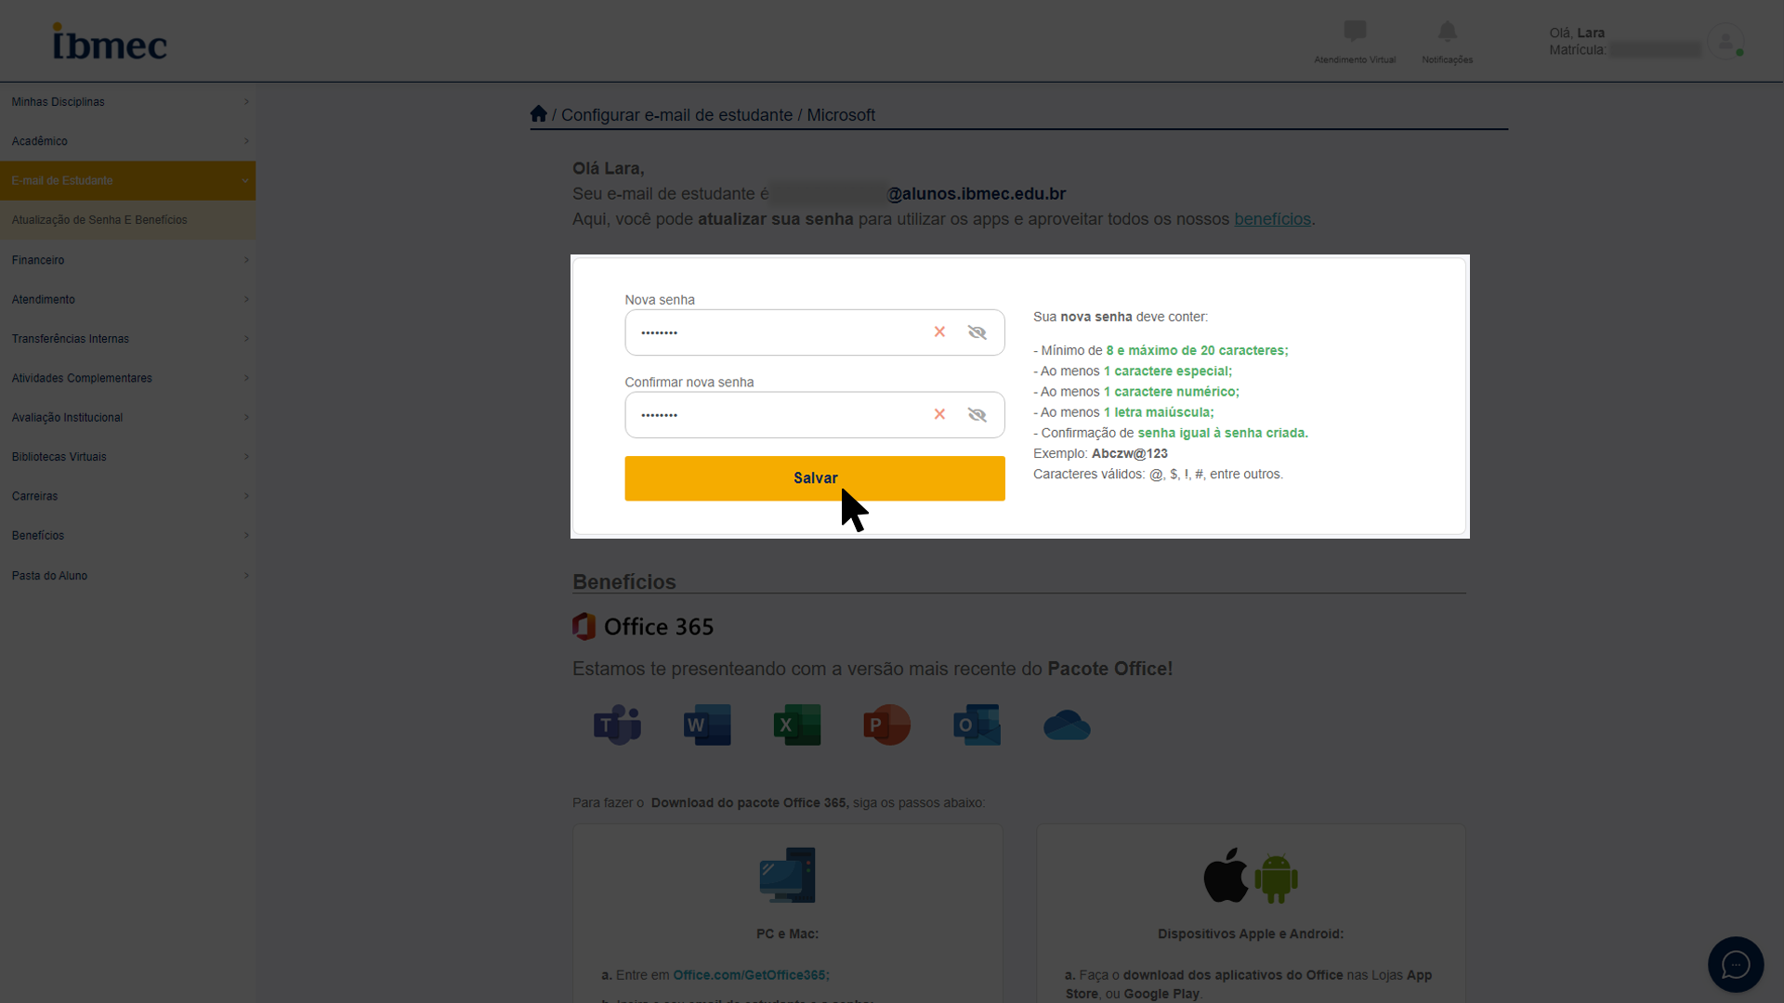Click the Microsoft Teams icon
Viewport: 1784px width, 1003px height.
pyautogui.click(x=617, y=724)
